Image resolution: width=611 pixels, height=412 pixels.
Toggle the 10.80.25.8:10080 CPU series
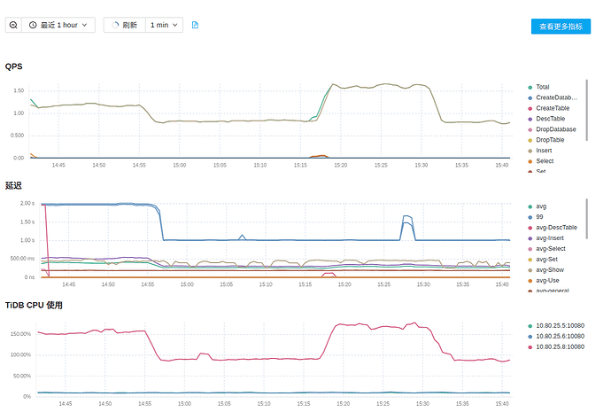click(556, 347)
